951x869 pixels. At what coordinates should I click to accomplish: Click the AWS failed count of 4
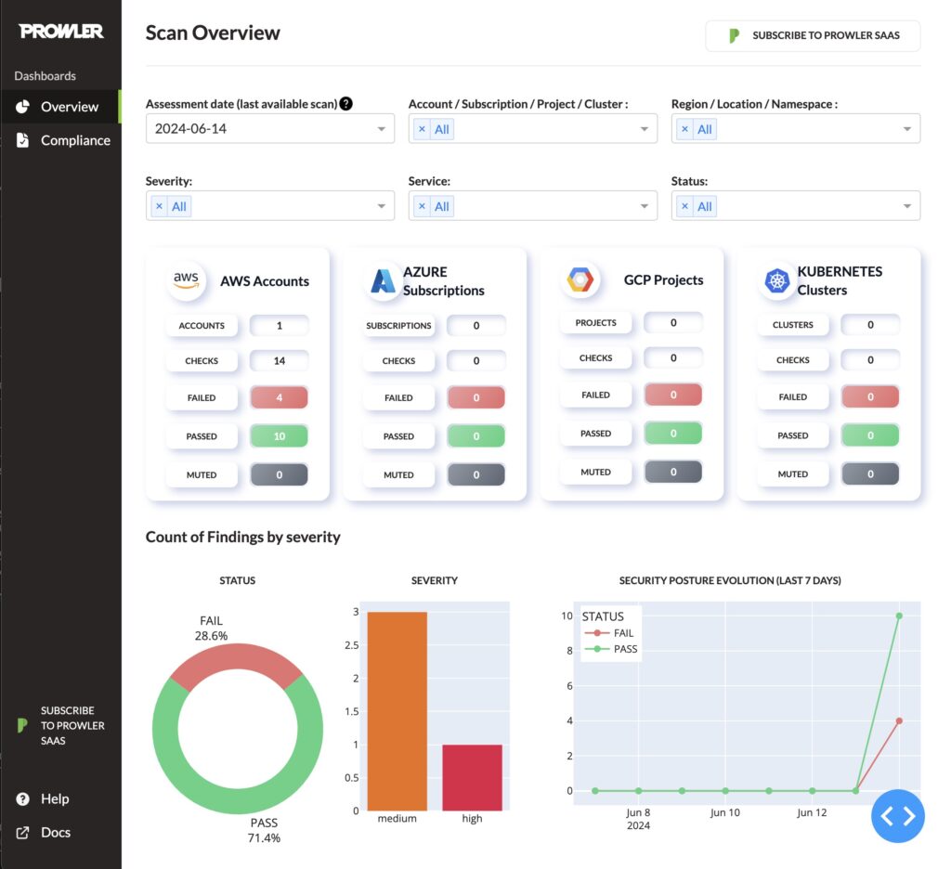point(279,397)
